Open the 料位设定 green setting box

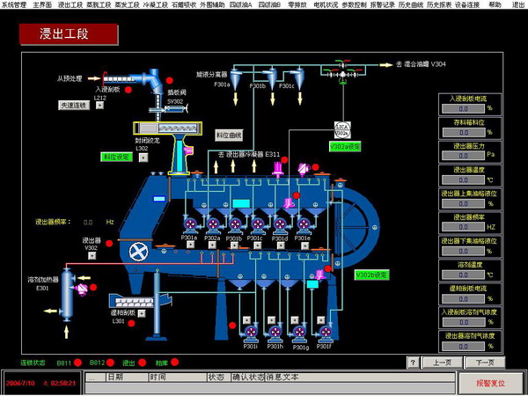116,157
